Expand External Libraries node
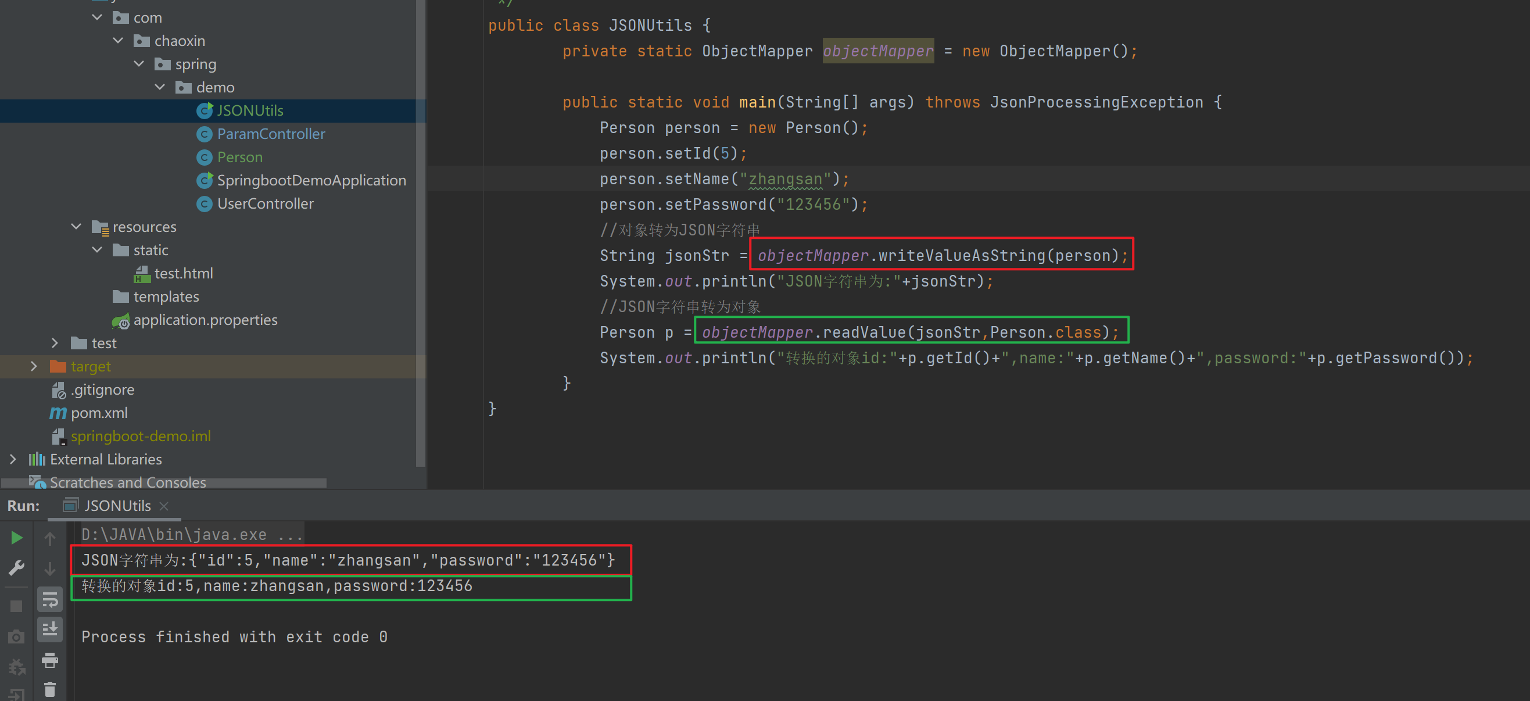 tap(13, 459)
